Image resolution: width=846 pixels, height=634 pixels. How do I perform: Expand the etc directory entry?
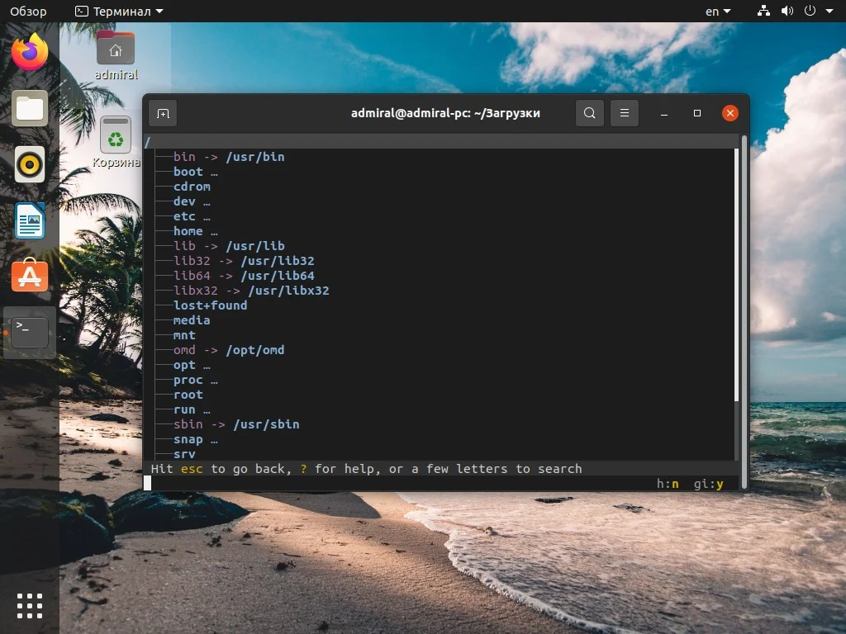[x=183, y=215]
